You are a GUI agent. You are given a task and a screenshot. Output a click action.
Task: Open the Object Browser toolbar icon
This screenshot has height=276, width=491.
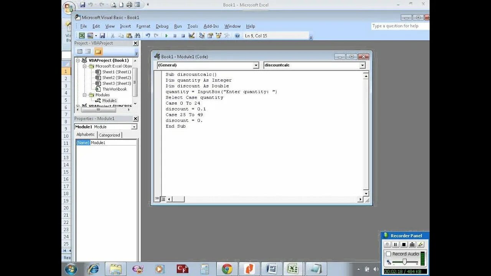[x=219, y=36]
